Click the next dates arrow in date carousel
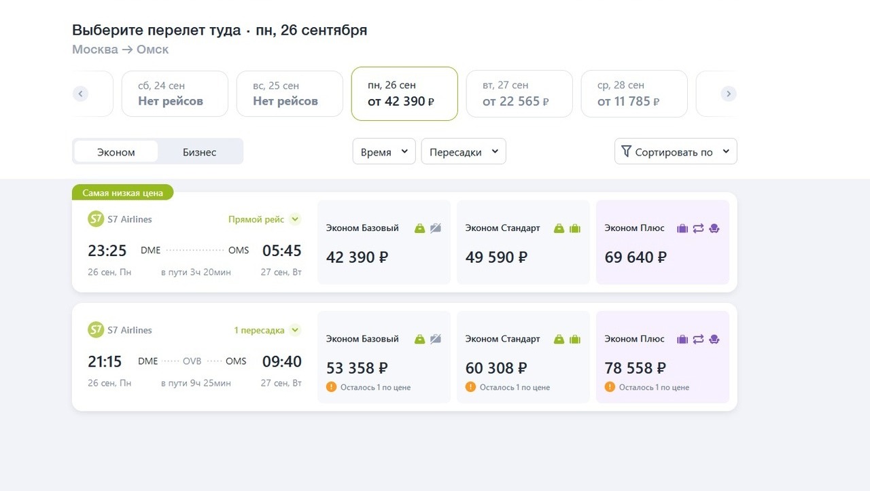The height and width of the screenshot is (491, 870). click(728, 94)
